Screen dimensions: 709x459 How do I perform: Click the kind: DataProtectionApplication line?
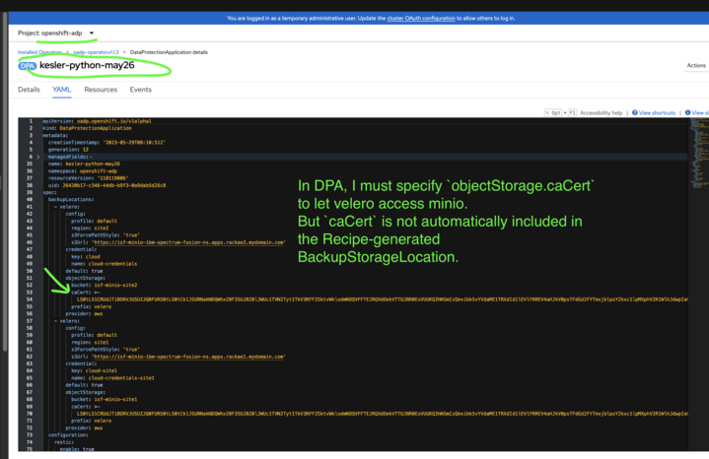(x=87, y=128)
